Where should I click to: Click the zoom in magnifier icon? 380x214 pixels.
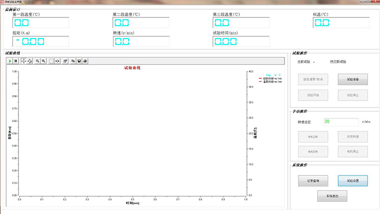pyautogui.click(x=43, y=61)
